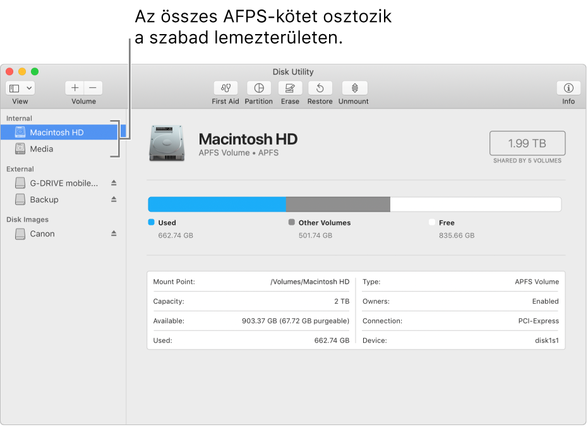
Task: Click the white Free legend swatch
Action: 432,222
